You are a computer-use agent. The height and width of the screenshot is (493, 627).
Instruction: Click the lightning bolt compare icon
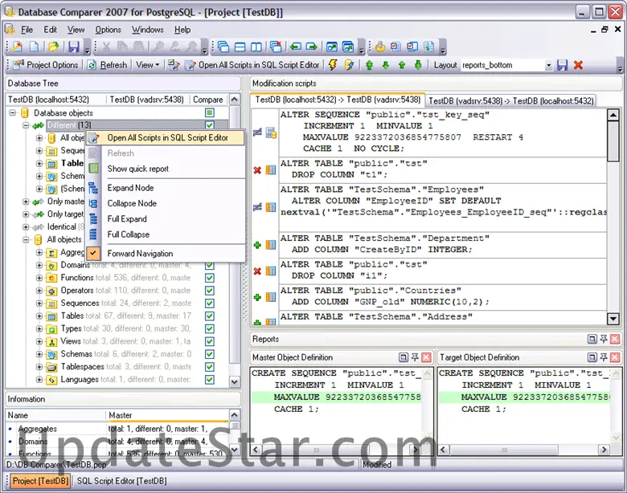[x=332, y=65]
